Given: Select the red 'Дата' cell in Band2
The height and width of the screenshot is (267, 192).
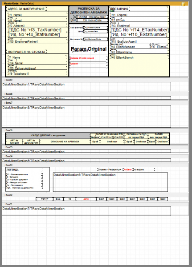Looking at the screenshot, I should pyautogui.click(x=86, y=199).
